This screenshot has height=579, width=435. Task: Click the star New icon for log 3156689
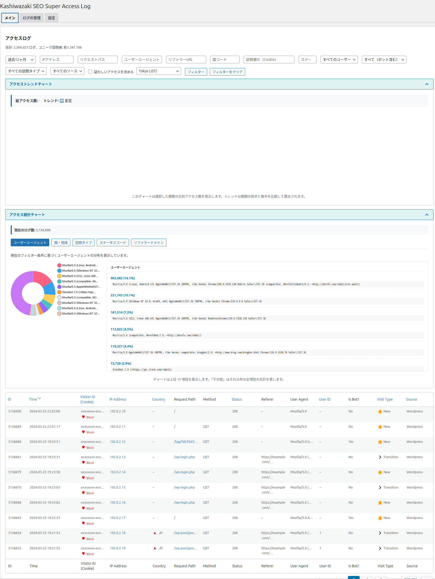(x=380, y=427)
